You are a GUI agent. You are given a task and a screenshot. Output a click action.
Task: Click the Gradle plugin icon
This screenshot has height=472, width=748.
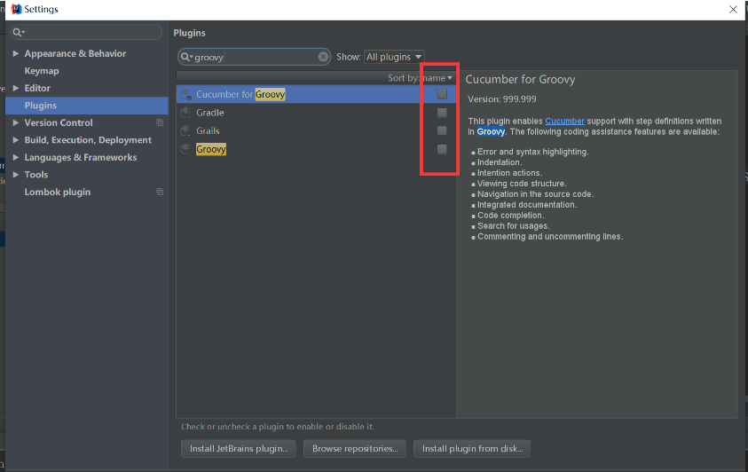pos(186,113)
